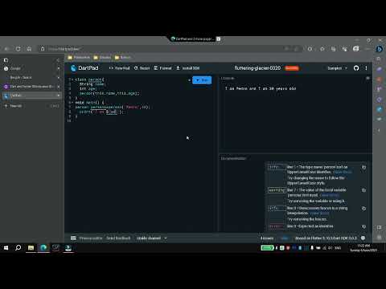The image size is (386, 289).
Task: Go to browser home page
Action: (29, 49)
